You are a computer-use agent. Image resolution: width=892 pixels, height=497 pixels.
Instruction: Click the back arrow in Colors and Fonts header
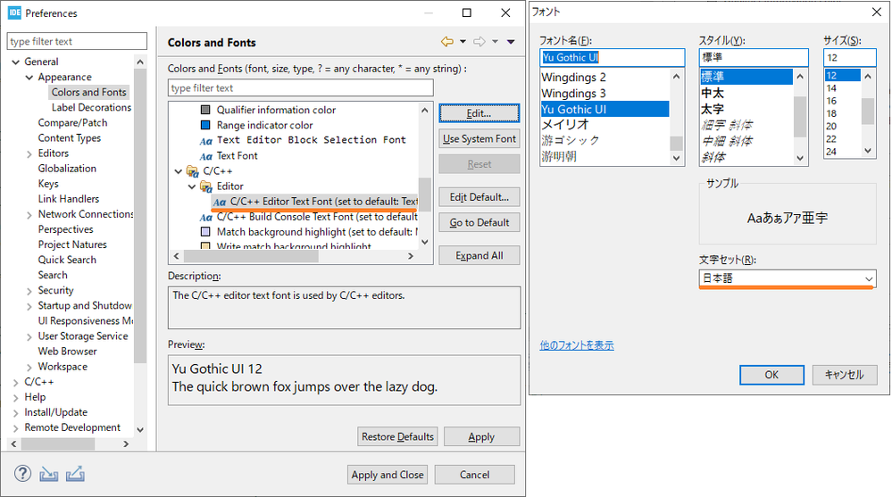(447, 42)
